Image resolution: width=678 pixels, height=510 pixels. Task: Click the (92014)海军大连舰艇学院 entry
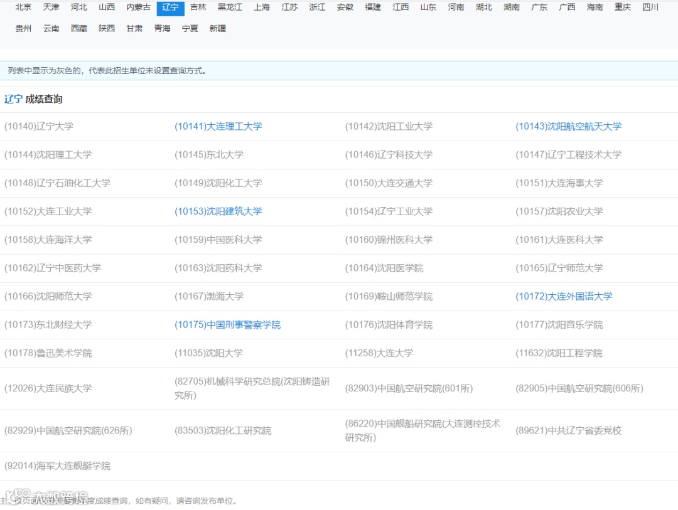coord(58,466)
